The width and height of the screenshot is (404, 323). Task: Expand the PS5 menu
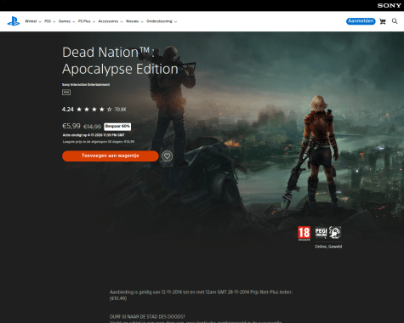point(50,21)
